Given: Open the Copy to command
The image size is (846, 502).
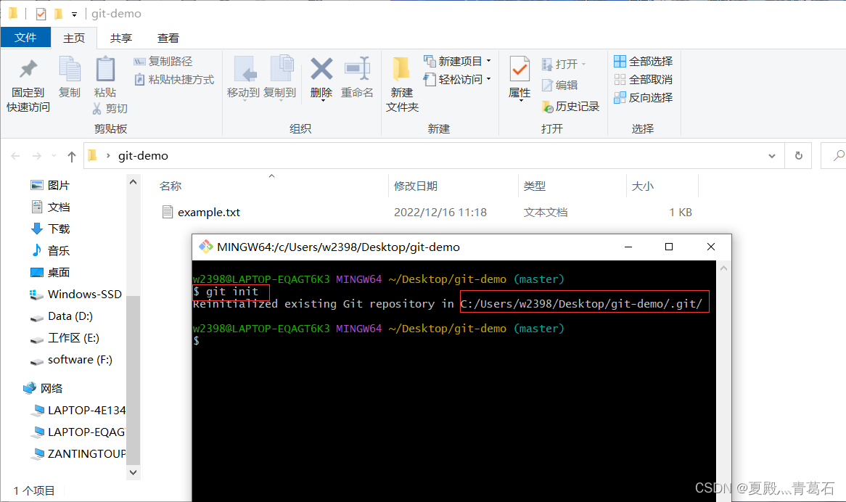Looking at the screenshot, I should (x=279, y=78).
